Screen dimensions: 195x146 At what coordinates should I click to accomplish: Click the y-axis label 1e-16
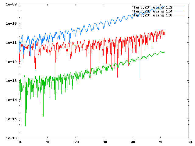tap(11, 138)
